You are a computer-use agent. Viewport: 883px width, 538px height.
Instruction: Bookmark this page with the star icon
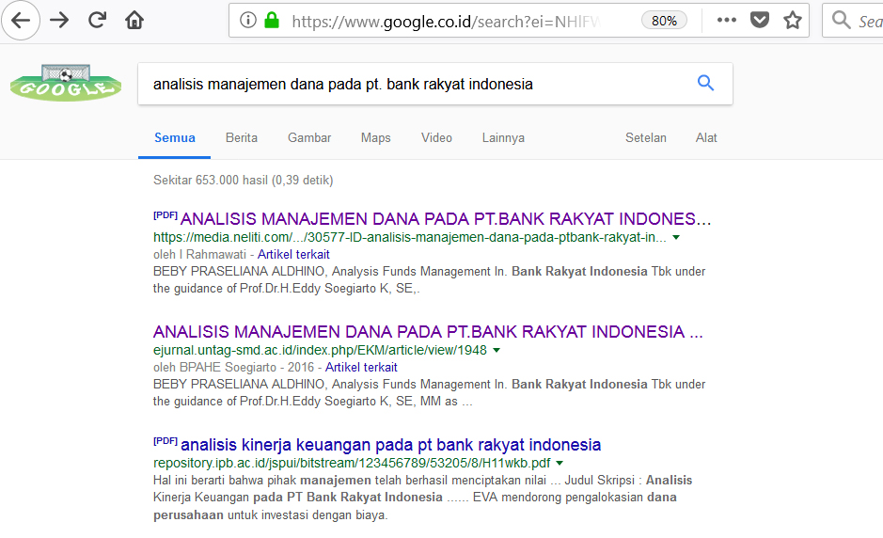793,20
